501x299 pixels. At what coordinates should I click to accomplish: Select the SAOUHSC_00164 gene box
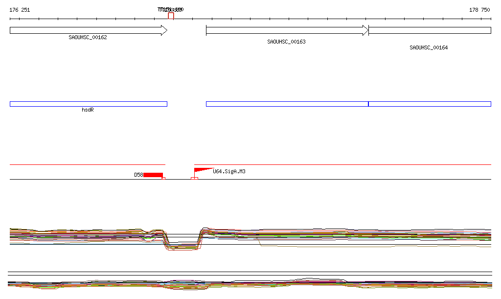430,30
